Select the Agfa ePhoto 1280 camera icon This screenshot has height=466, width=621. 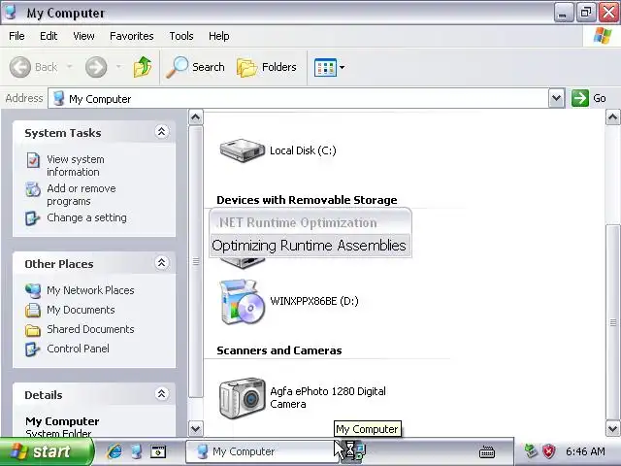[x=242, y=398]
